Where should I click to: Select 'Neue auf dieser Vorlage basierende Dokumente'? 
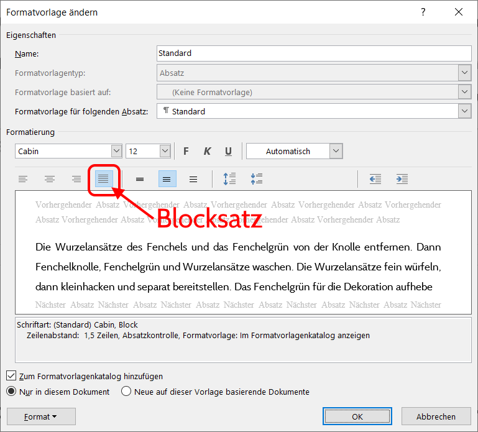point(126,392)
